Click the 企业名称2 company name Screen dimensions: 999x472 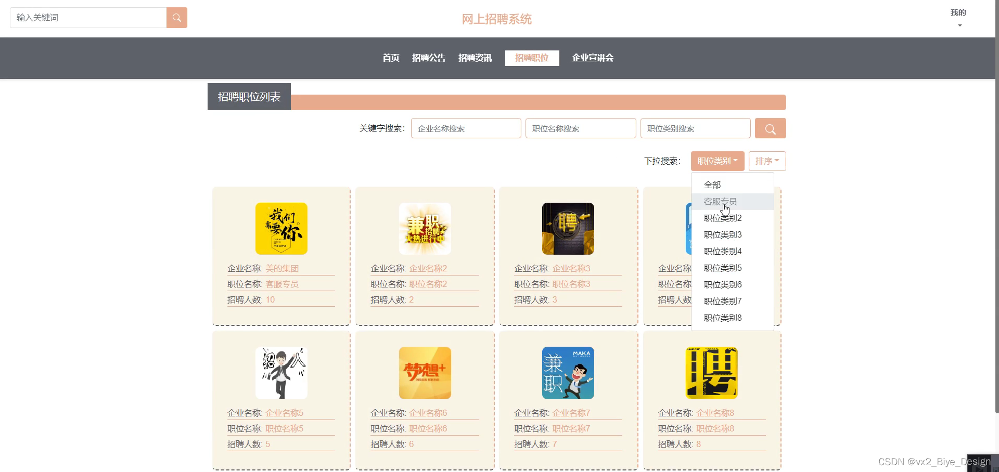428,269
